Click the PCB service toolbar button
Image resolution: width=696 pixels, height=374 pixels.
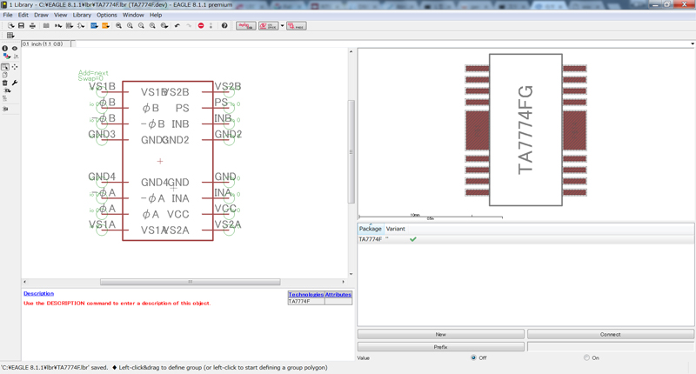tap(269, 26)
